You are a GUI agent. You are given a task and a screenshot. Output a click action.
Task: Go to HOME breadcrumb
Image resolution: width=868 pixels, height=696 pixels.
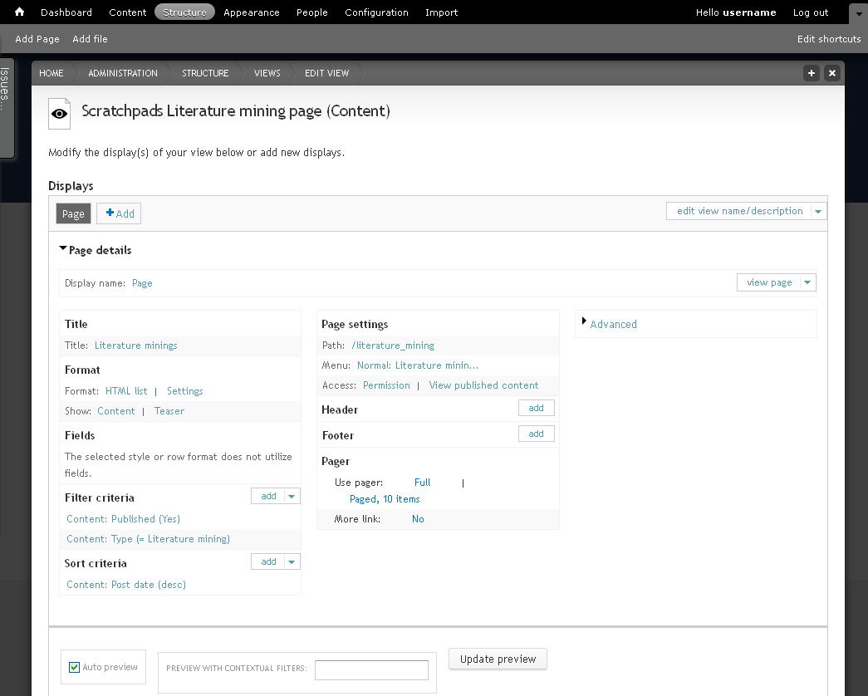(51, 73)
